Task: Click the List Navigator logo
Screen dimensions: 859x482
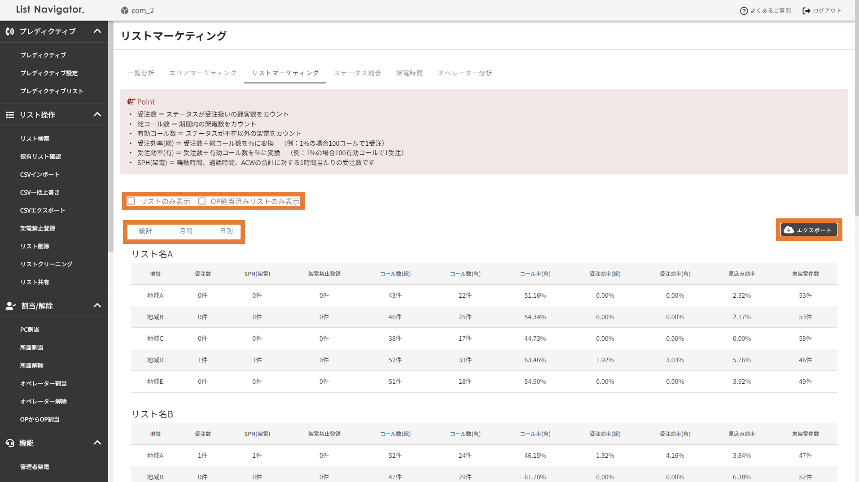Action: pos(50,9)
